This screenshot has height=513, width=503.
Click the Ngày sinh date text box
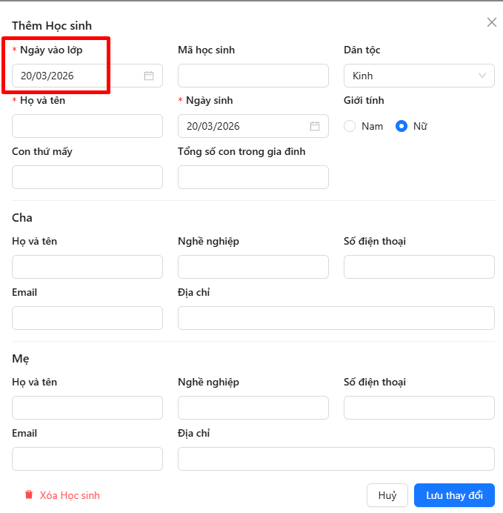241,126
